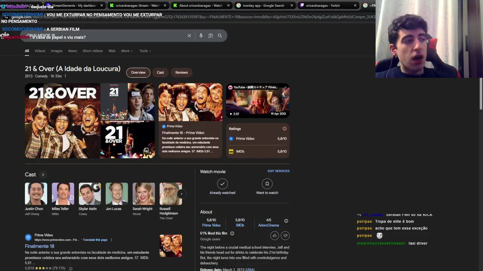Open Miles Teller cast photo
The width and height of the screenshot is (483, 271).
(x=63, y=194)
